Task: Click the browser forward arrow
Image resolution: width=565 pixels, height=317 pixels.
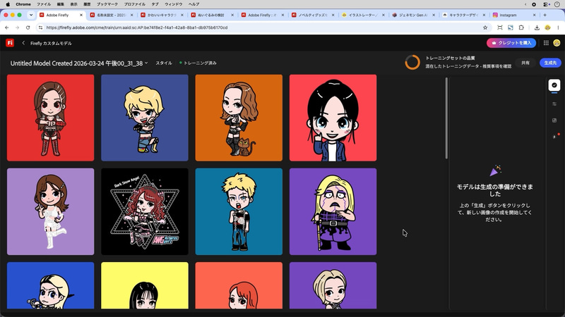Action: click(17, 27)
